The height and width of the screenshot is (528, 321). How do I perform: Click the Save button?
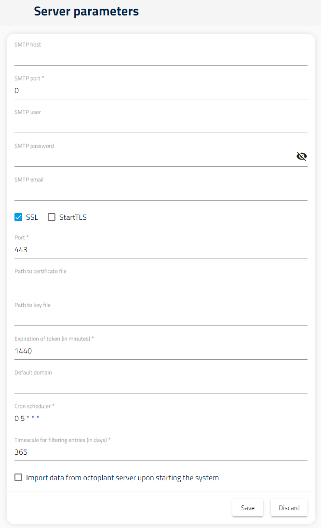coord(247,507)
